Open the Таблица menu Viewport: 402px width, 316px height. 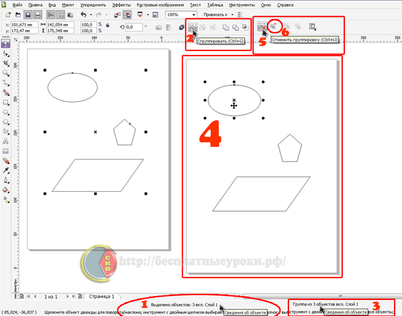(x=215, y=5)
